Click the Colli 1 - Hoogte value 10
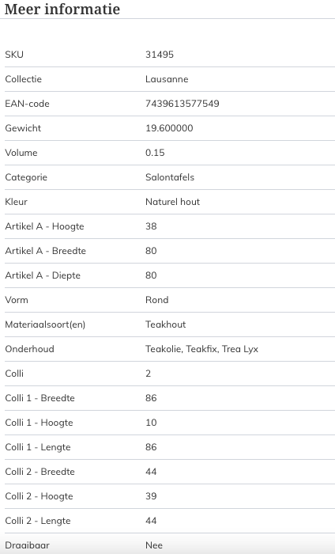 (151, 423)
